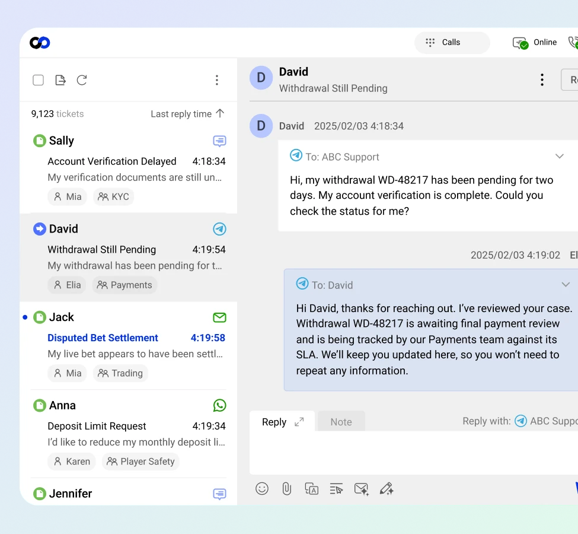Click Sally's green ticket status icon
This screenshot has height=534, width=578.
pos(40,141)
